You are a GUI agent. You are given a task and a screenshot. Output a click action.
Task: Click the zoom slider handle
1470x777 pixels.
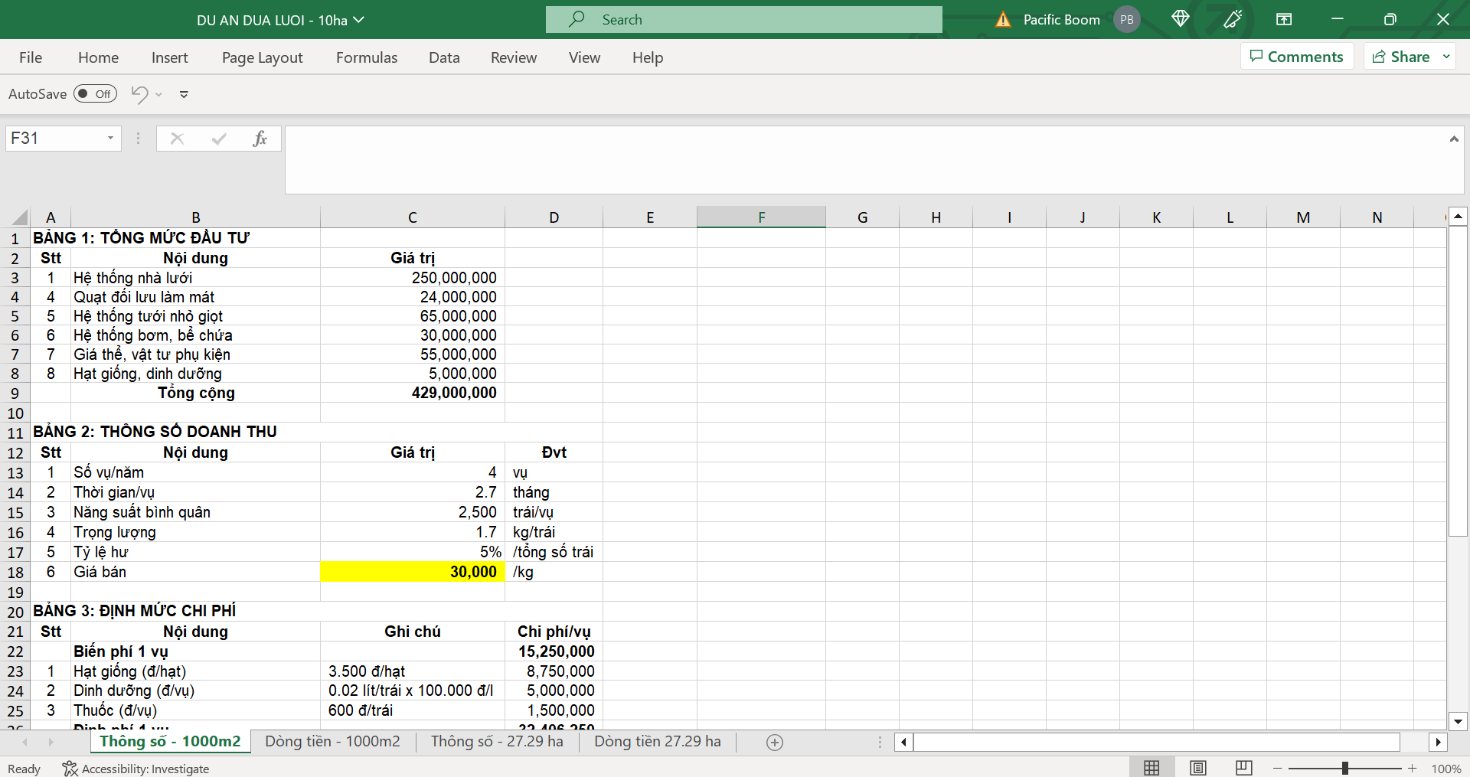point(1344,768)
